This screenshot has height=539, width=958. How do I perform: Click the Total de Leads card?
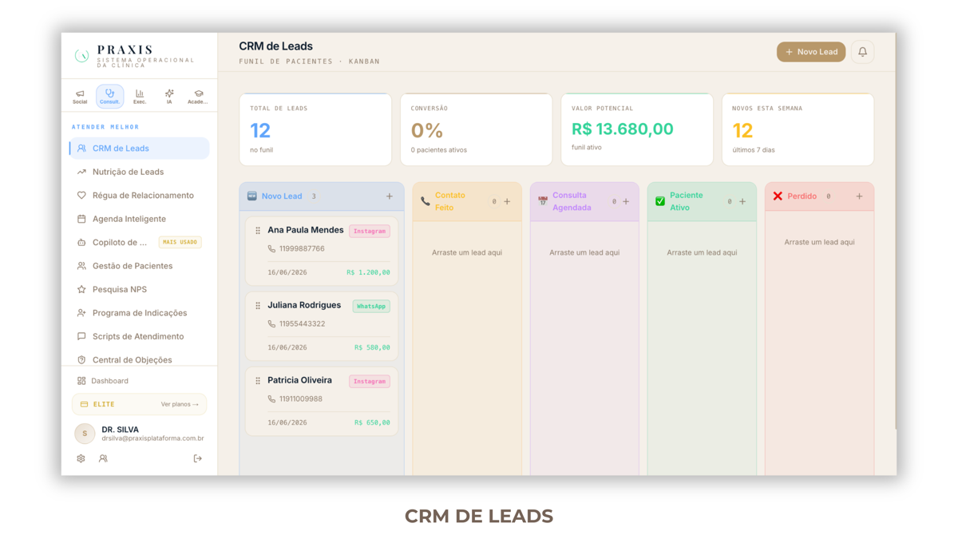(315, 129)
